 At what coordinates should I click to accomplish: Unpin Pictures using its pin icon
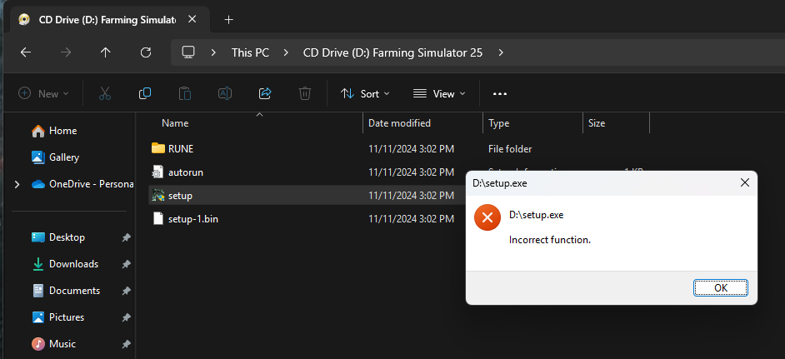coord(126,317)
